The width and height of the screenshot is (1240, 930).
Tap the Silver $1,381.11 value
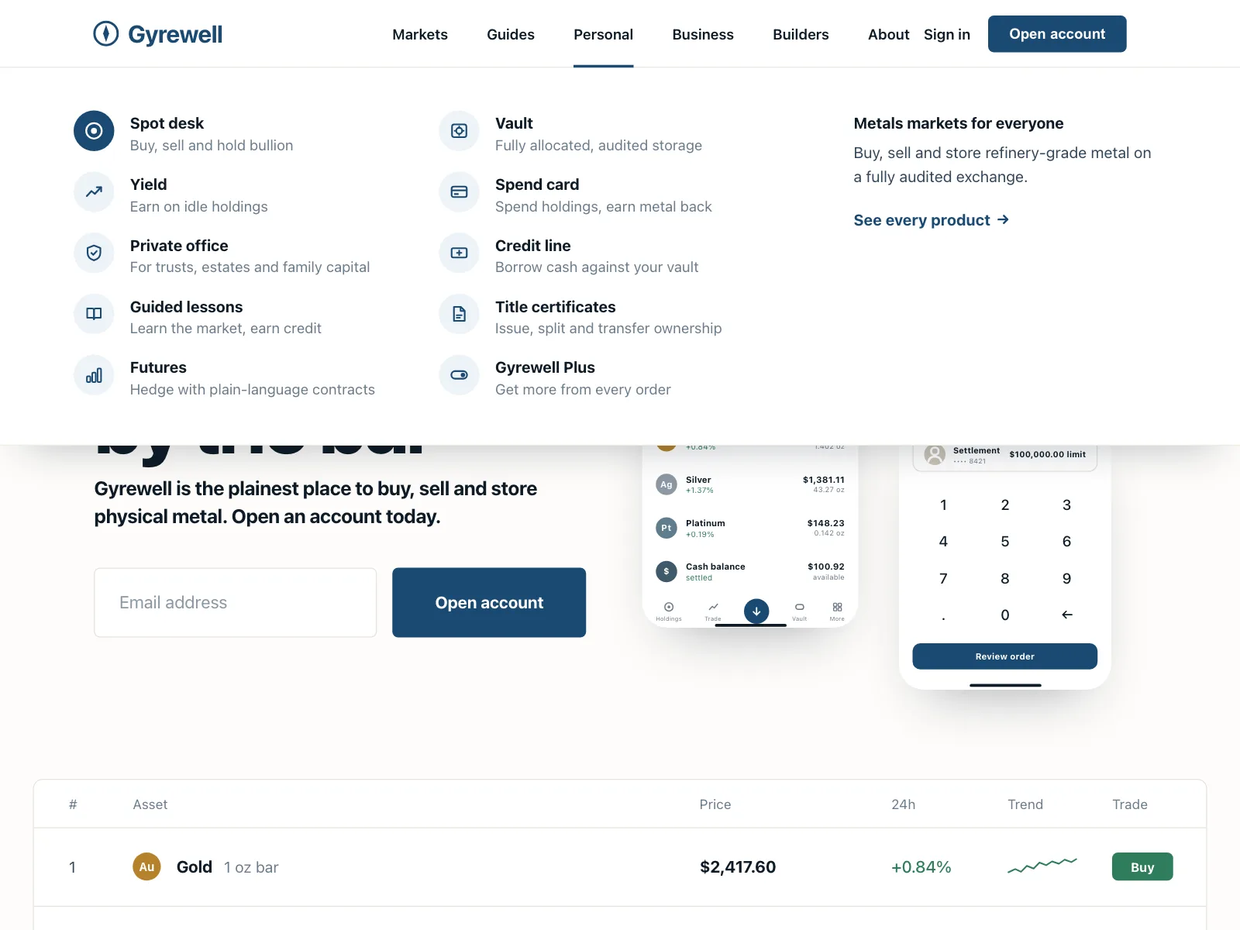tap(824, 480)
